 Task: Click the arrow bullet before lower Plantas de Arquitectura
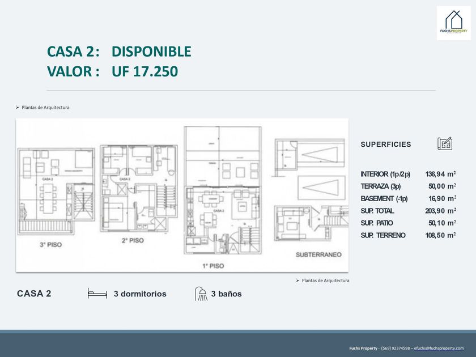(x=298, y=280)
